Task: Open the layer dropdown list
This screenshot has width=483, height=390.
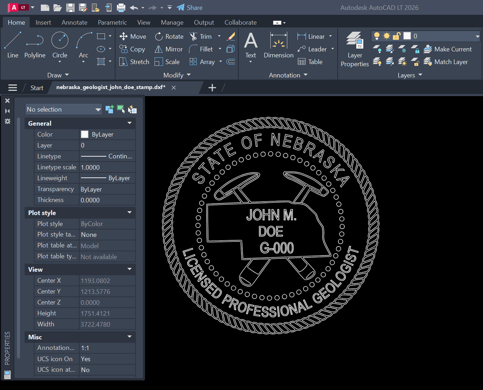Action: coord(477,36)
